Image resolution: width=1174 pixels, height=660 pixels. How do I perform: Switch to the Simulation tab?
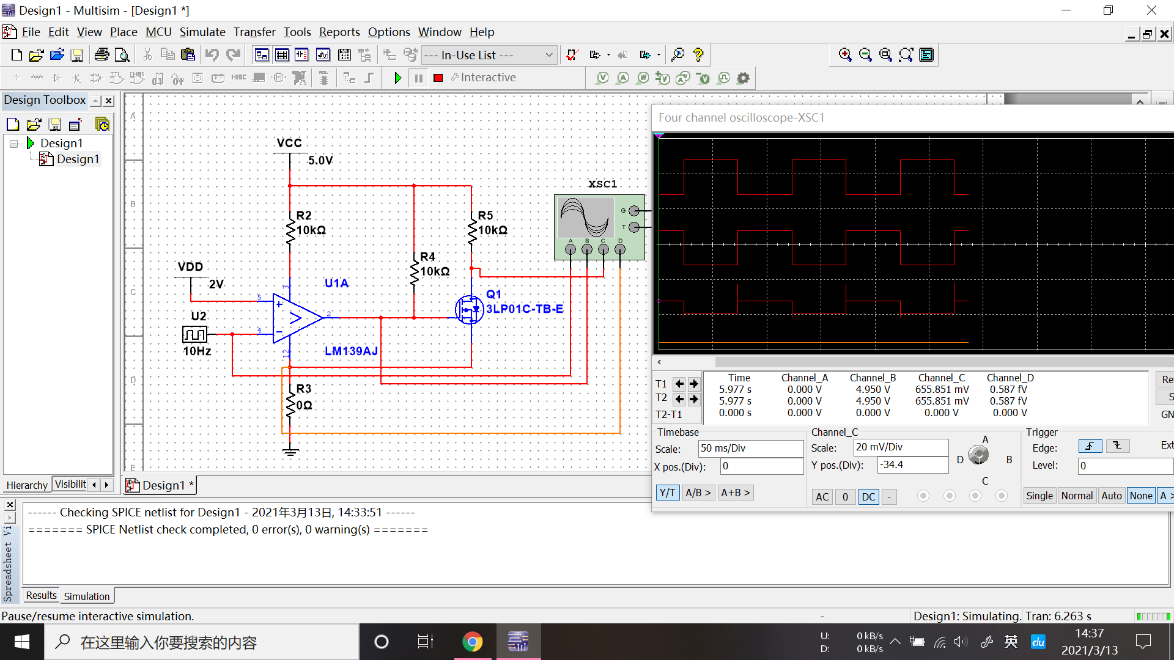pyautogui.click(x=87, y=596)
